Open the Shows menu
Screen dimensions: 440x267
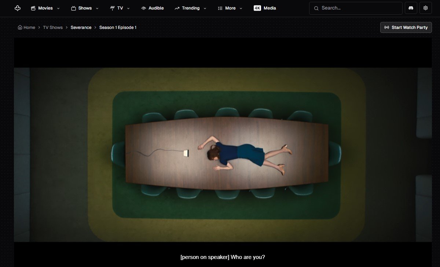[x=85, y=8]
